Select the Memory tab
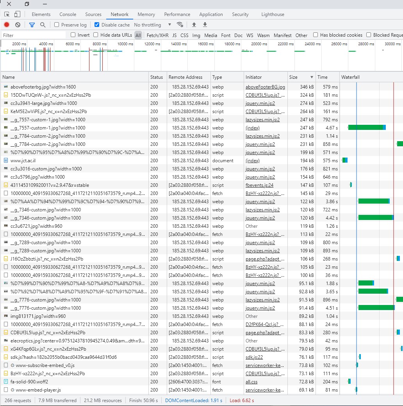 tap(146, 14)
